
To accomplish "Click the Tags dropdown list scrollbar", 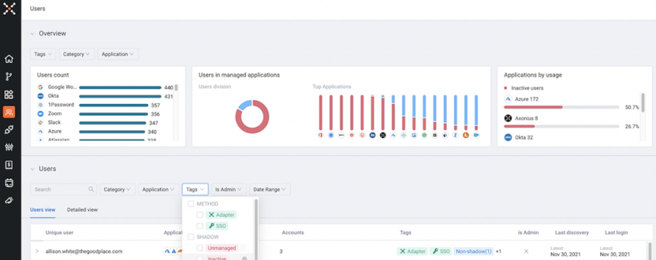I will pyautogui.click(x=256, y=229).
